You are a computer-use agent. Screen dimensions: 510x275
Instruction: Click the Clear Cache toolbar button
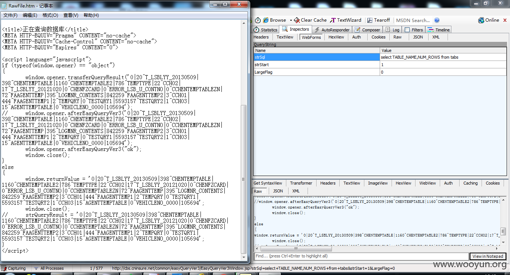310,20
